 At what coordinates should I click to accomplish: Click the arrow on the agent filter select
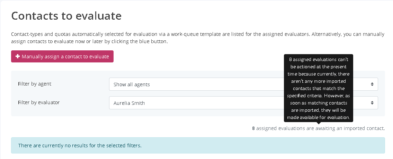click(x=372, y=84)
